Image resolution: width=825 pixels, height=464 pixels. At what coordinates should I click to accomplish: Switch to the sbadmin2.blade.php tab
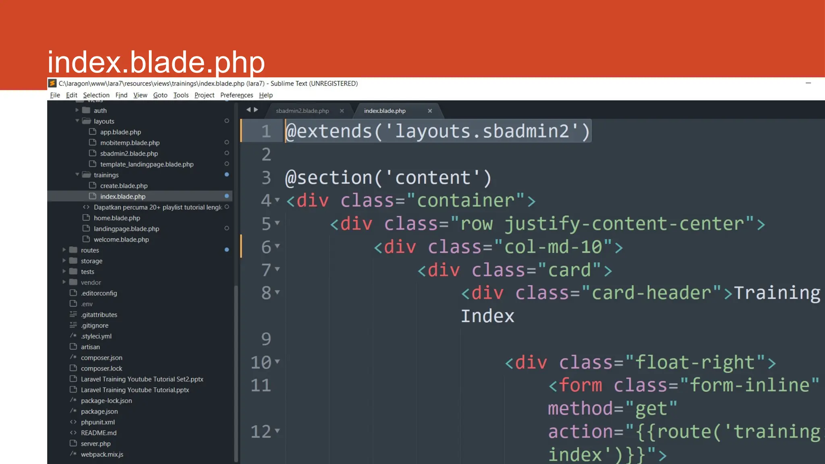[x=303, y=111]
